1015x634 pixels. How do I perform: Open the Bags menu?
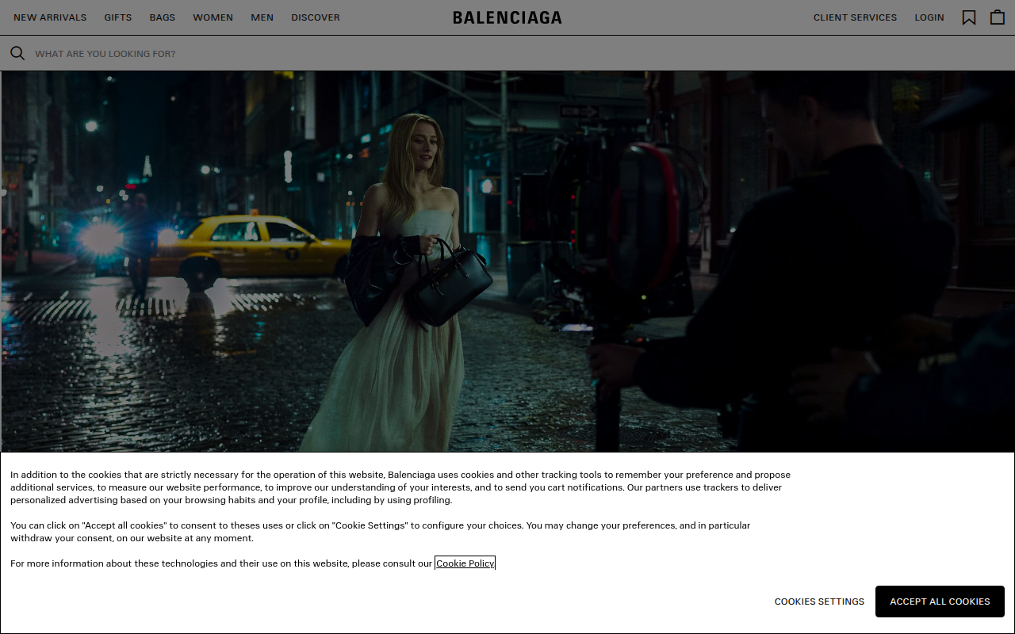point(163,17)
